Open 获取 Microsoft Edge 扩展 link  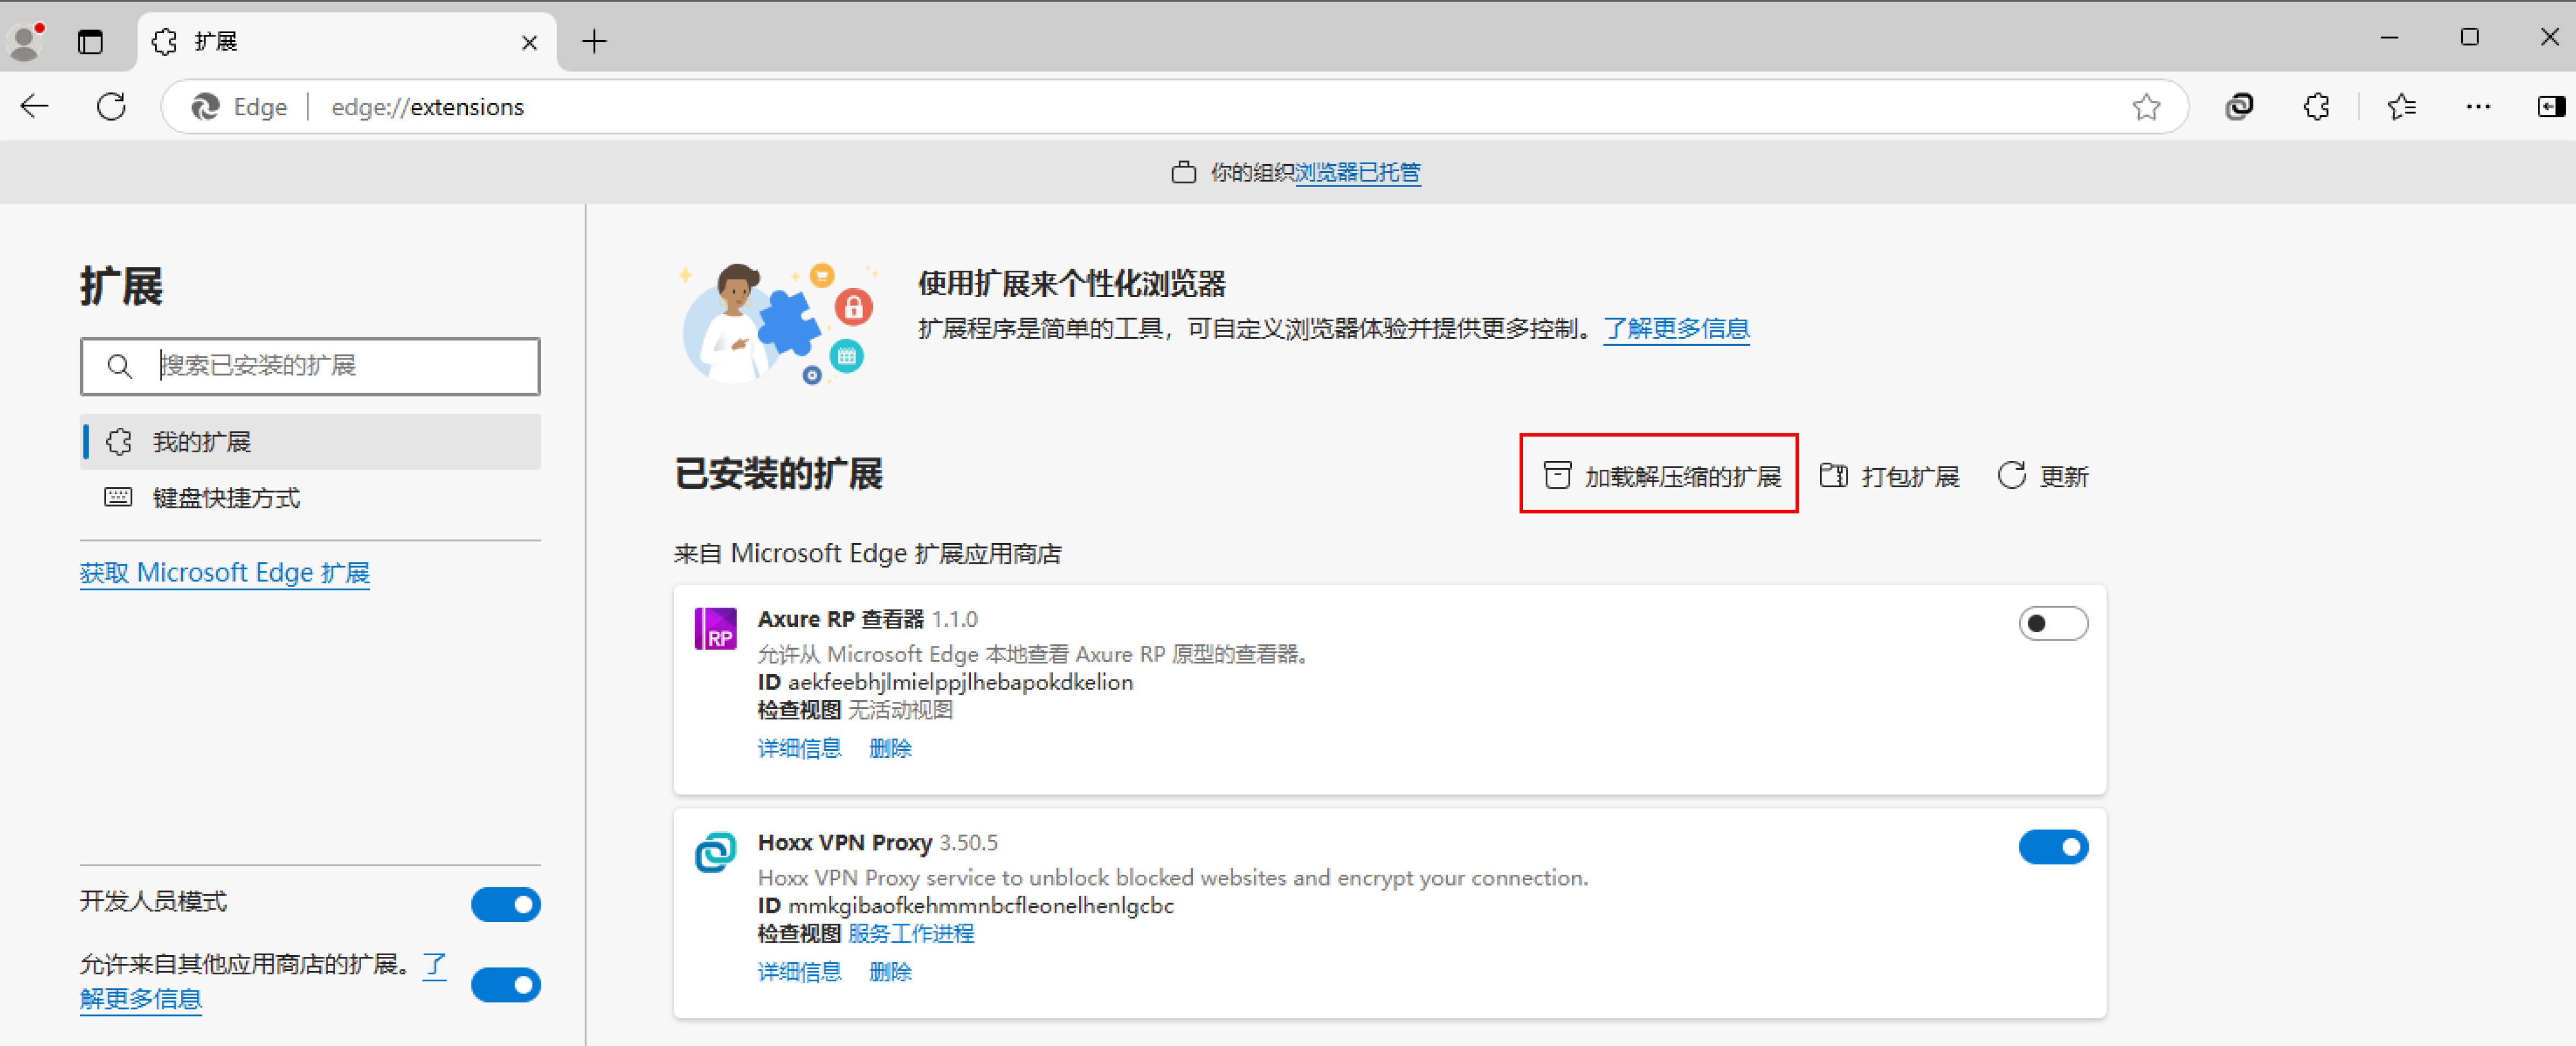click(225, 573)
